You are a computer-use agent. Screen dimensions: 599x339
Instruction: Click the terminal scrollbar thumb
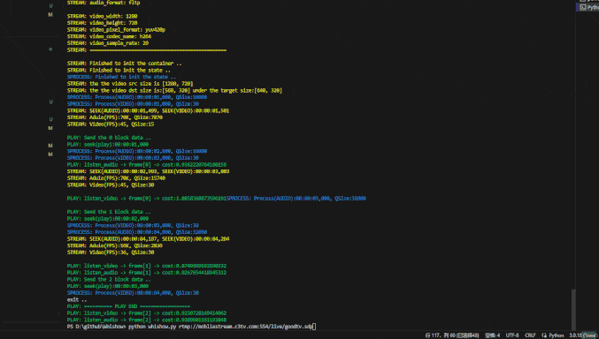click(573, 310)
